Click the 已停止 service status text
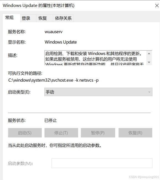The width and height of the screenshot is (160, 180). pos(50,120)
